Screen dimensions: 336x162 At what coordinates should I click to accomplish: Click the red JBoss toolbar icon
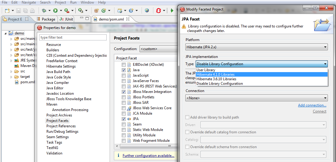159,10
